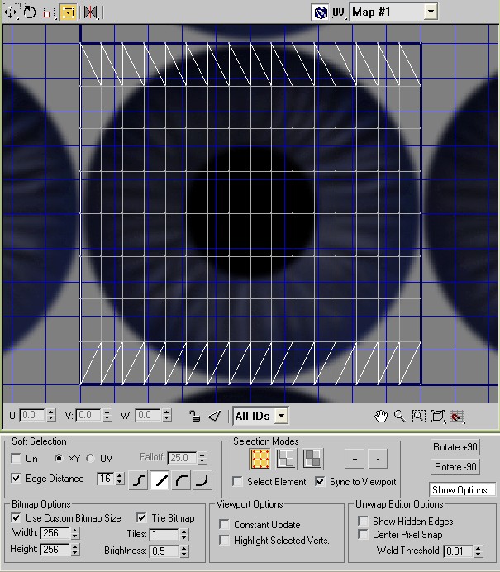This screenshot has height=572, width=500.
Task: Select the UV radio button
Action: (90, 458)
